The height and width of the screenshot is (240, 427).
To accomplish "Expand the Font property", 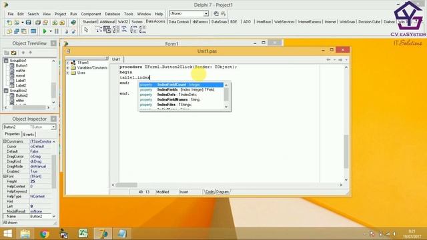I will coord(5,176).
